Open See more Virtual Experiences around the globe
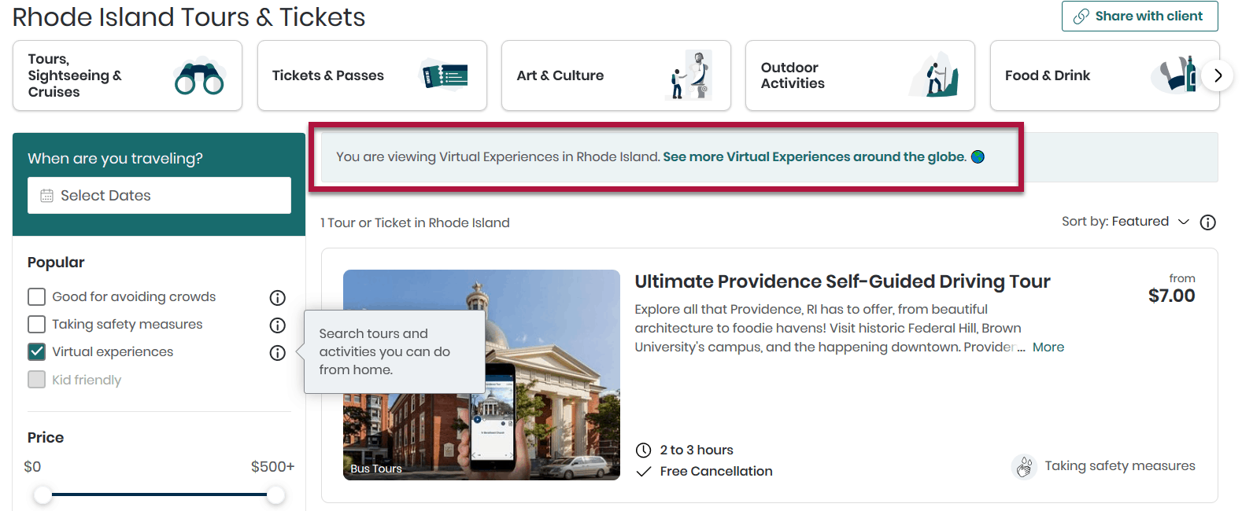 (x=815, y=156)
